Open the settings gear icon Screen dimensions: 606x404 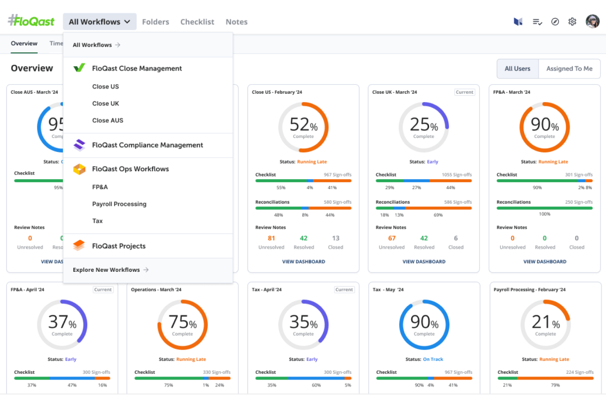point(572,22)
